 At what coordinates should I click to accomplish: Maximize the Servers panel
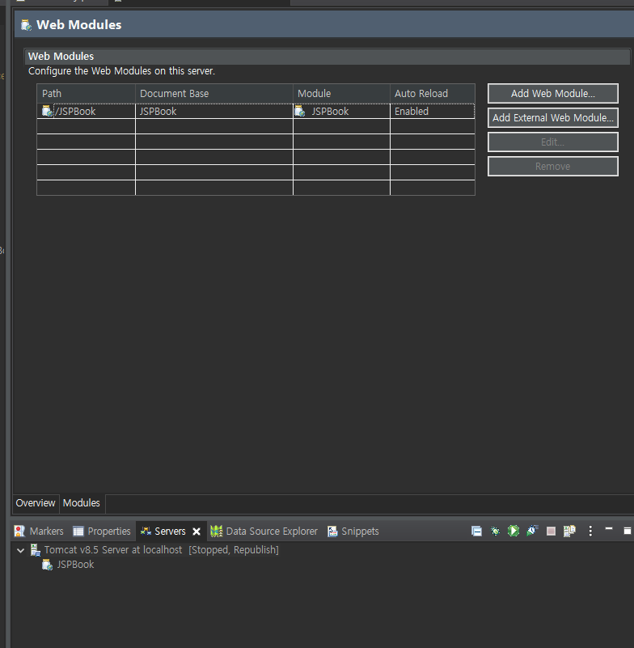tap(627, 531)
